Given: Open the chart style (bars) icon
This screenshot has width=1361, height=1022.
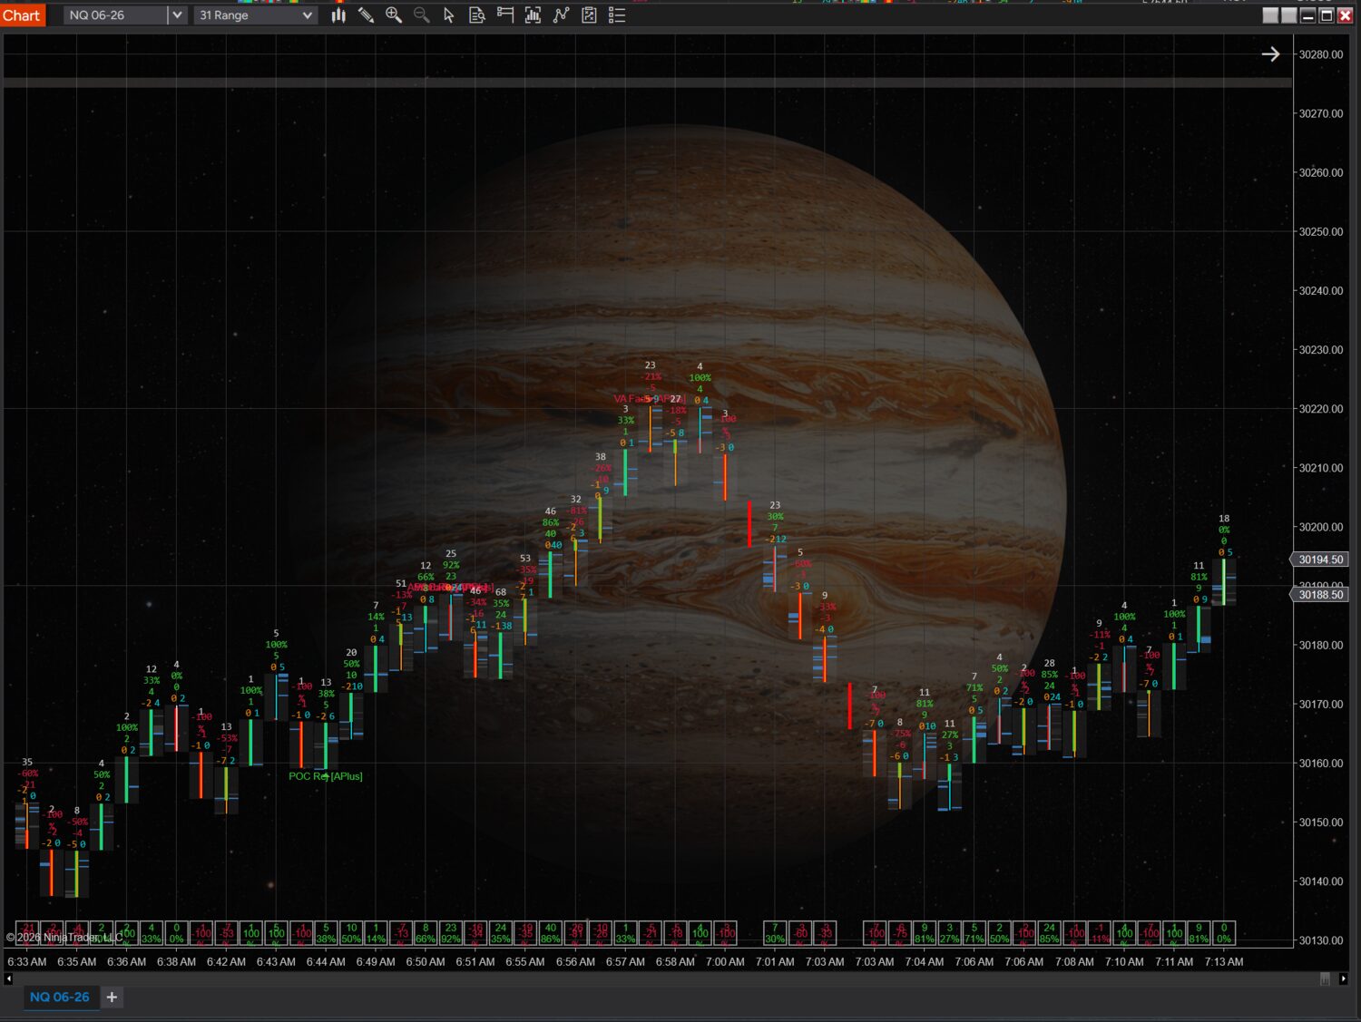Looking at the screenshot, I should (x=338, y=15).
